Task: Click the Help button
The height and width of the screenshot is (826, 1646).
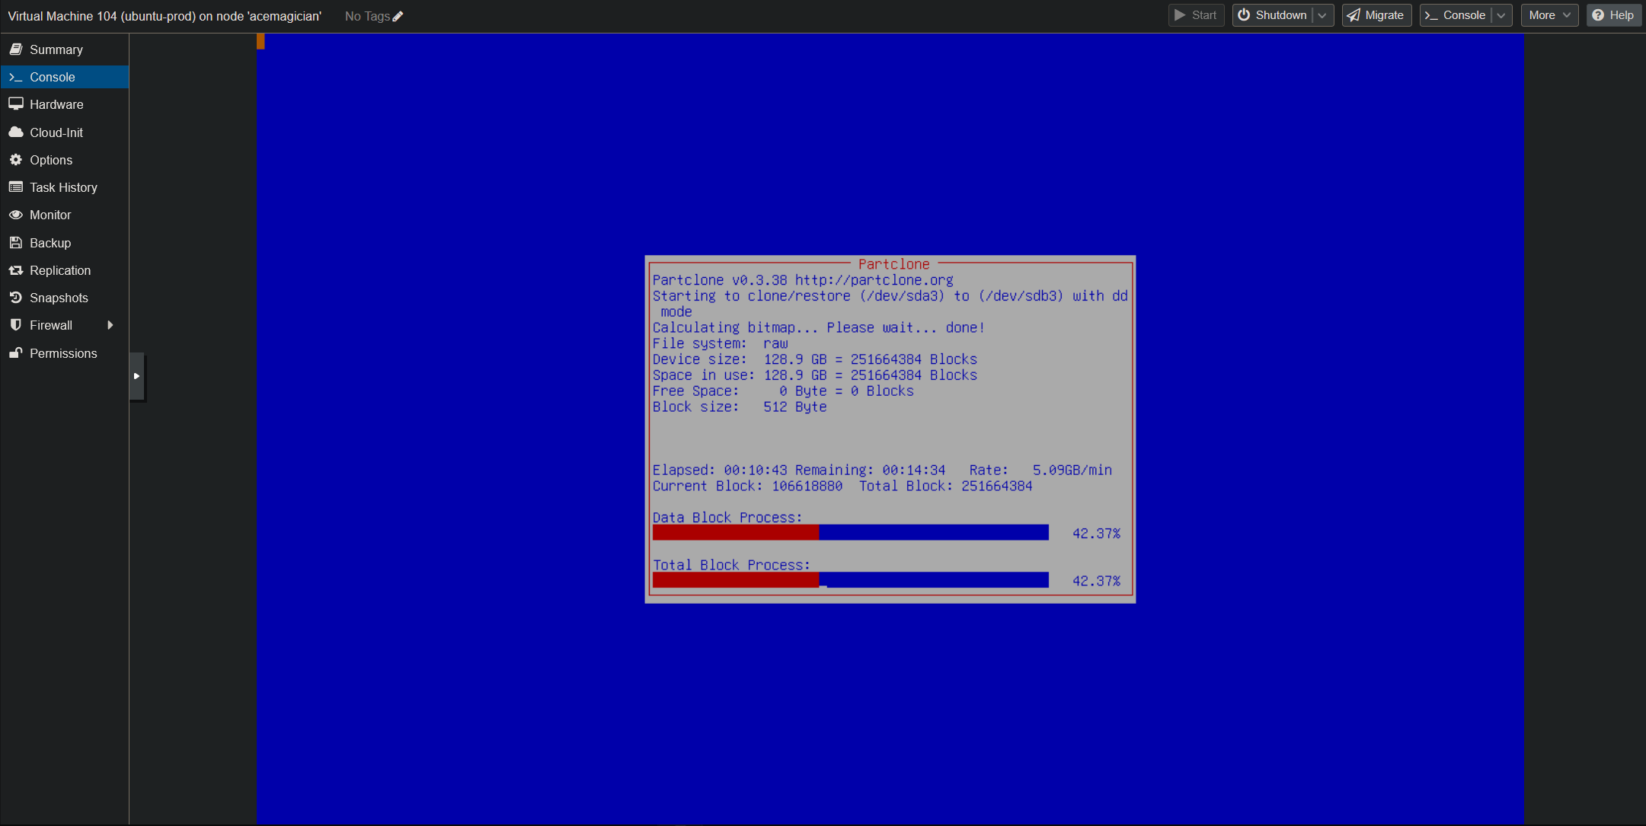Action: pos(1613,15)
